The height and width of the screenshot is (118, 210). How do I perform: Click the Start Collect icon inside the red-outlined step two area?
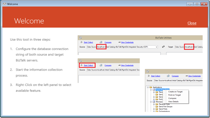[82, 65]
